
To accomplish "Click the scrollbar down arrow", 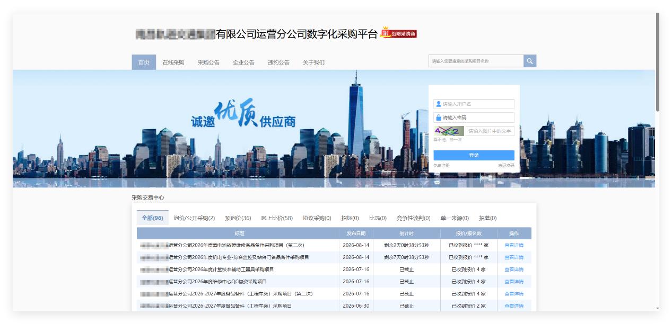I will pyautogui.click(x=658, y=308).
